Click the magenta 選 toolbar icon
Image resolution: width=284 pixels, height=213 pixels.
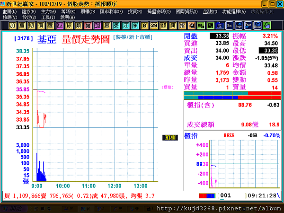pos(59,26)
